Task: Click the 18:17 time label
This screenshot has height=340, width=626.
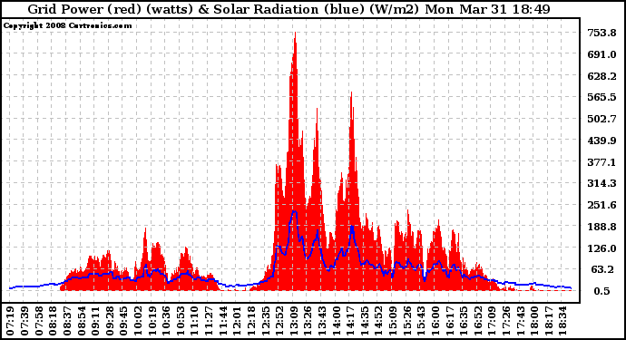Action: click(x=549, y=321)
